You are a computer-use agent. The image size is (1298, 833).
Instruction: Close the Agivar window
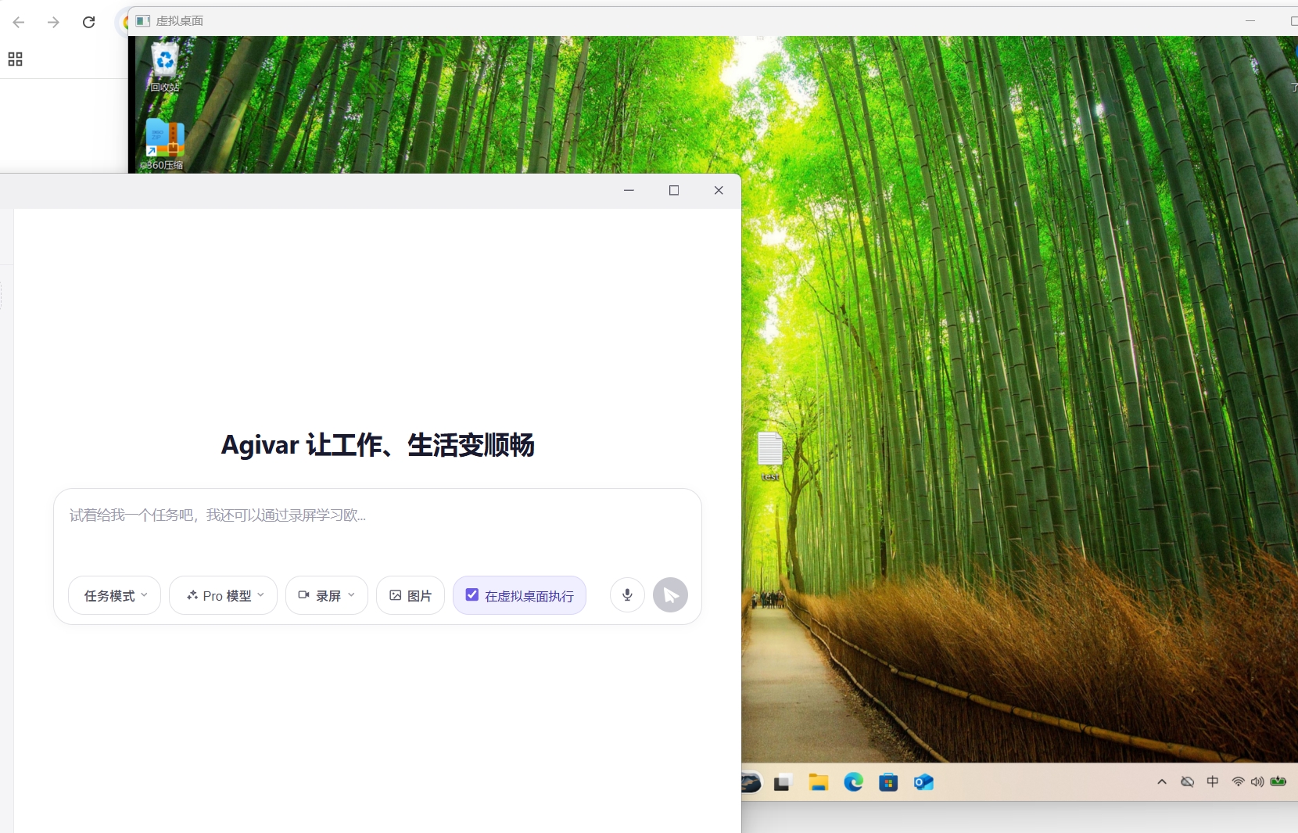(x=719, y=190)
